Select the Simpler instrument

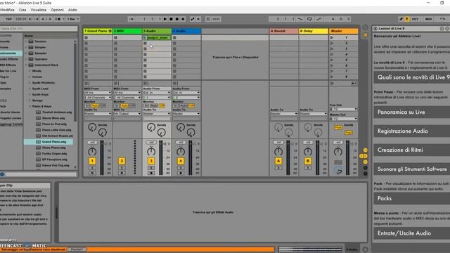(40, 47)
